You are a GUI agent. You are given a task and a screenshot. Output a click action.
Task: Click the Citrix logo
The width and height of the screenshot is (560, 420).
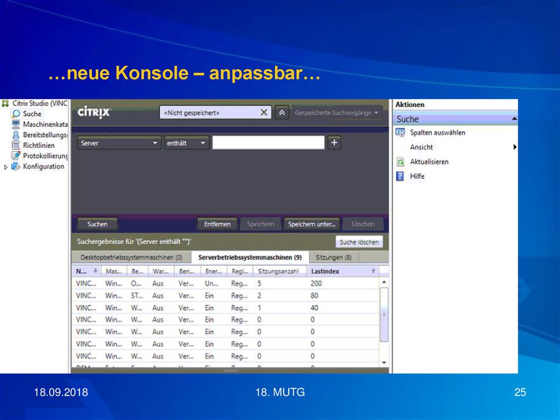(x=94, y=113)
